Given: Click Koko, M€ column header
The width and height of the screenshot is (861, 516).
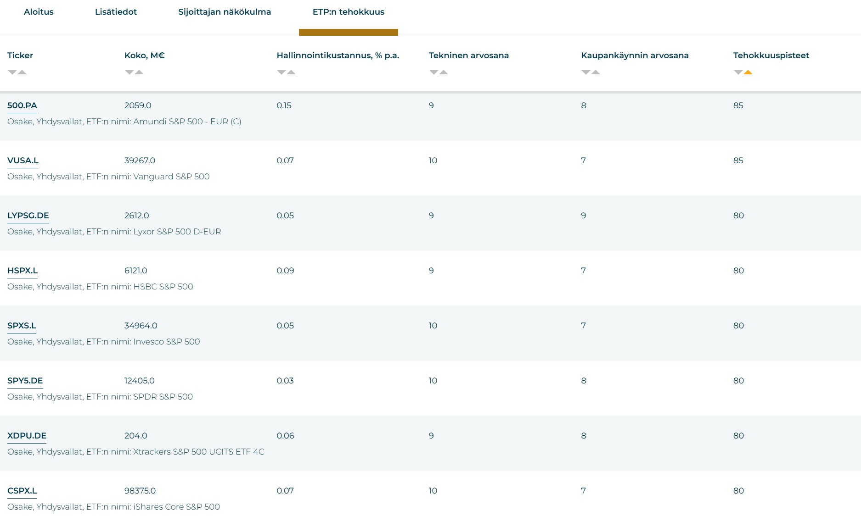Looking at the screenshot, I should [145, 55].
